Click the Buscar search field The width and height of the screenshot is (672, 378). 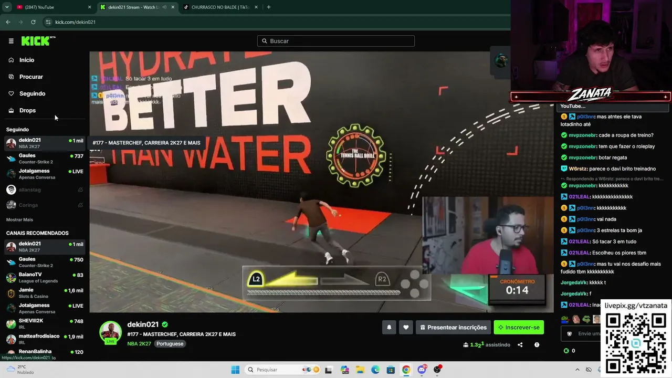(x=336, y=41)
